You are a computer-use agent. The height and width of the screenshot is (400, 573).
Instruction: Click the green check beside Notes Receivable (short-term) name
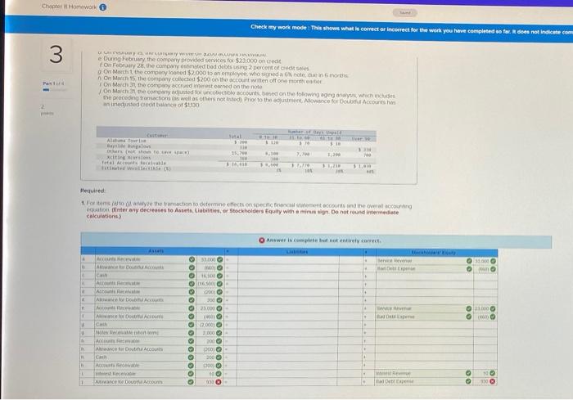(x=191, y=333)
